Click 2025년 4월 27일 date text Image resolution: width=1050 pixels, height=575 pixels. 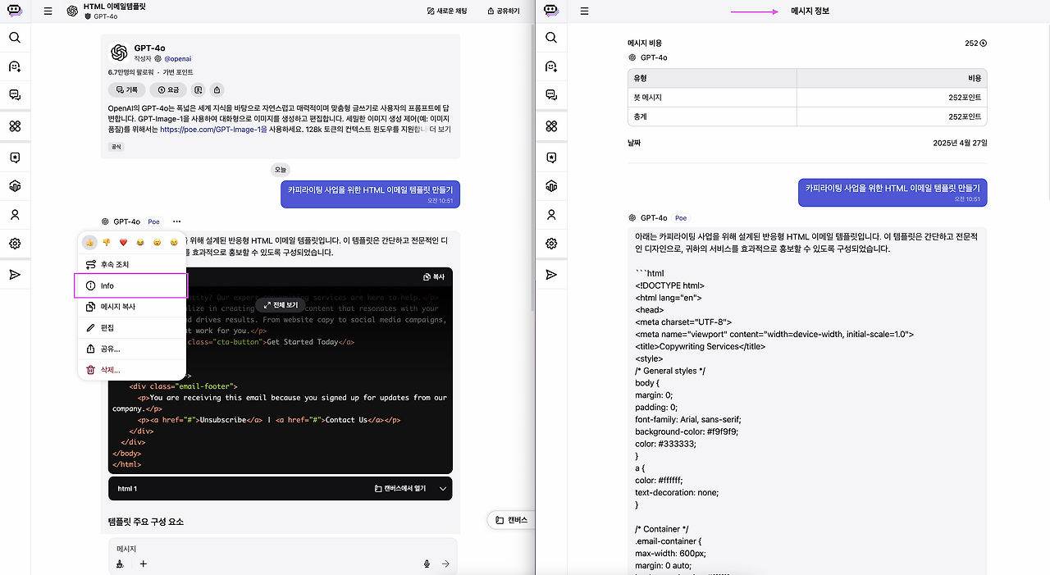point(961,143)
